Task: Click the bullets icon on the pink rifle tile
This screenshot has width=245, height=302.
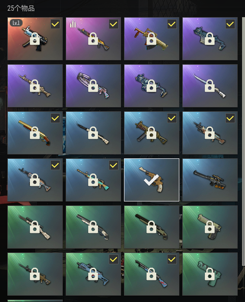Action: coord(73,24)
